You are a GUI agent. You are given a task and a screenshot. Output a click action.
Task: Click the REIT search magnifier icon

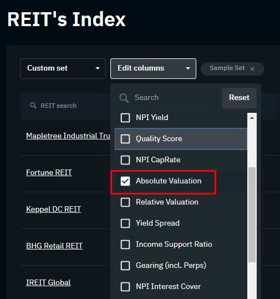(33, 106)
